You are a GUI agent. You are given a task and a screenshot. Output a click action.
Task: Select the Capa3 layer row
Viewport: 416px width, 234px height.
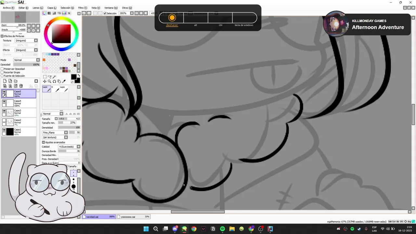coord(19,112)
